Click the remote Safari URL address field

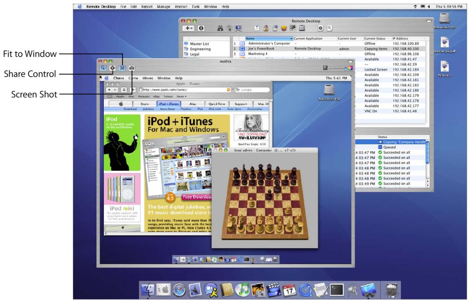(x=185, y=90)
